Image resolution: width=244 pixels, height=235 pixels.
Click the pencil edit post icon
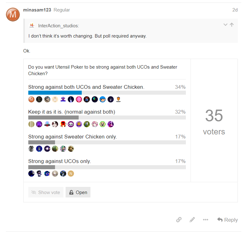192,220
